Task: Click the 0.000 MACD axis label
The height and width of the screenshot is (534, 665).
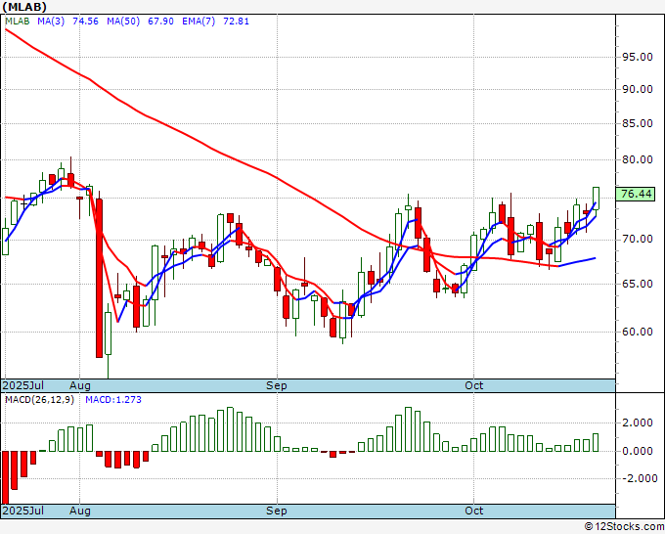Action: click(x=637, y=451)
